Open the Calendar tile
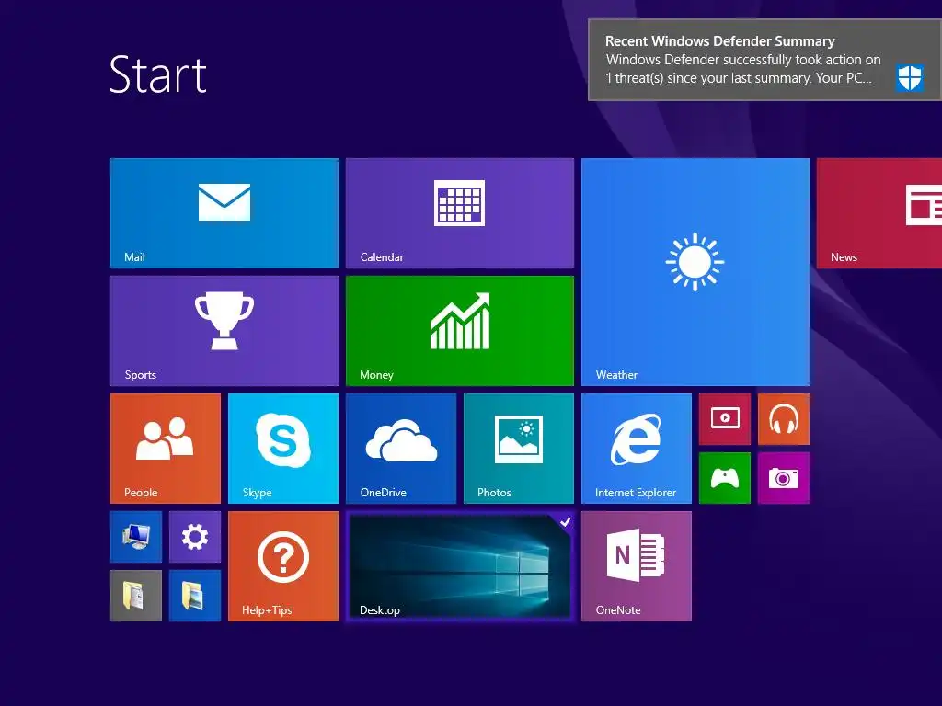Image resolution: width=942 pixels, height=706 pixels. (x=460, y=213)
